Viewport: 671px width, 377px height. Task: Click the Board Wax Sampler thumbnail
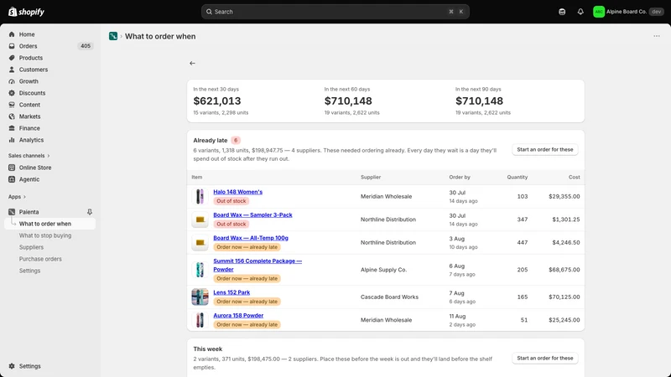[200, 219]
